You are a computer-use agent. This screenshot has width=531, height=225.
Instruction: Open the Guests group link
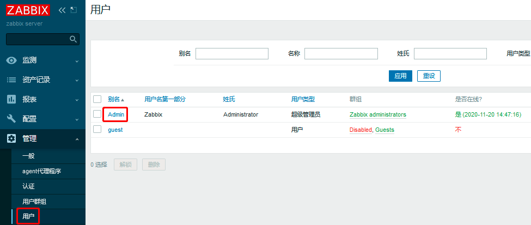pyautogui.click(x=384, y=130)
